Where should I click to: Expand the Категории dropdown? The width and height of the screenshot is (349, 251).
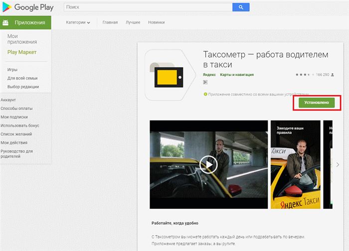78,22
